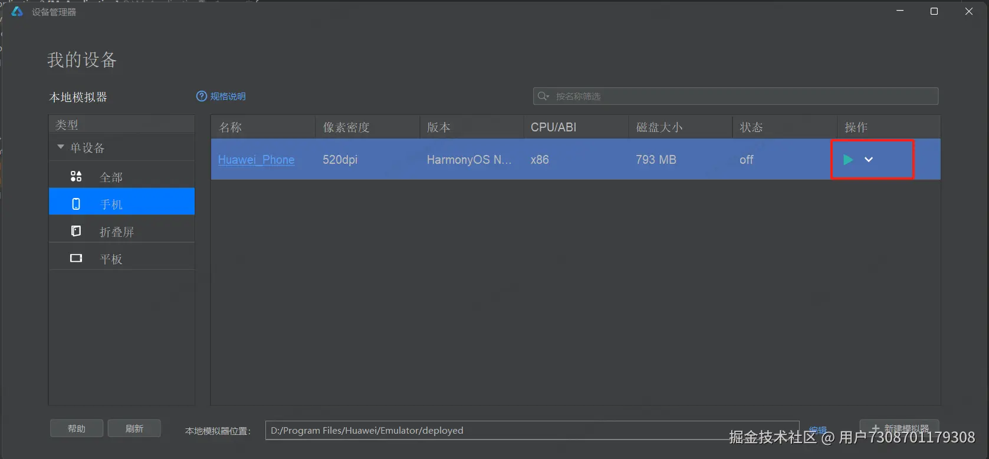This screenshot has height=459, width=989.
Task: Minimize the 设备管理器 window
Action: point(900,11)
